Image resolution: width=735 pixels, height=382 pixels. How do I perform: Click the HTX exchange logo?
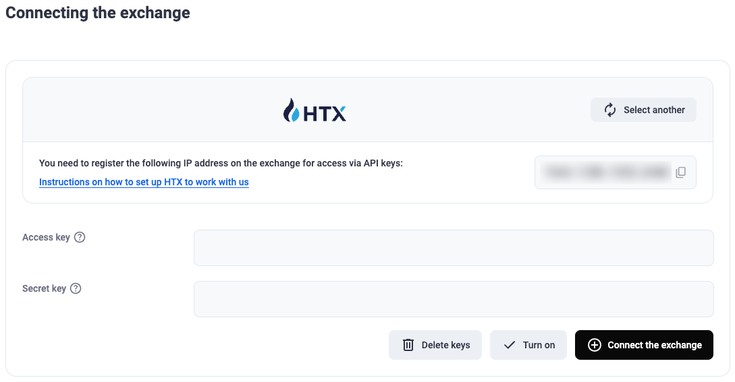(315, 110)
